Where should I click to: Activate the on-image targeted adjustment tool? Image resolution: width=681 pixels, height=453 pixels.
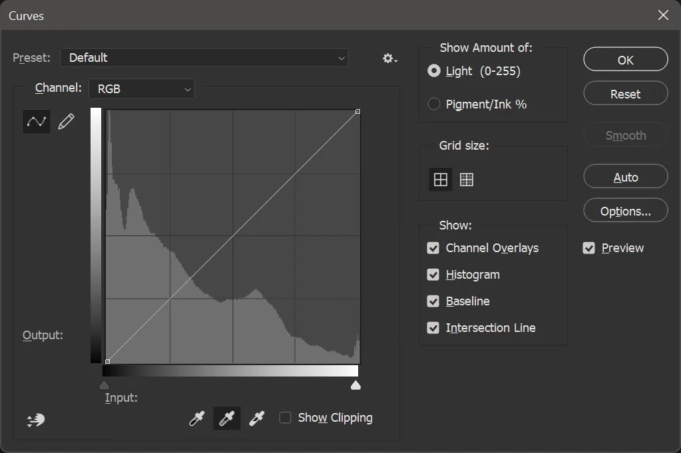[36, 420]
